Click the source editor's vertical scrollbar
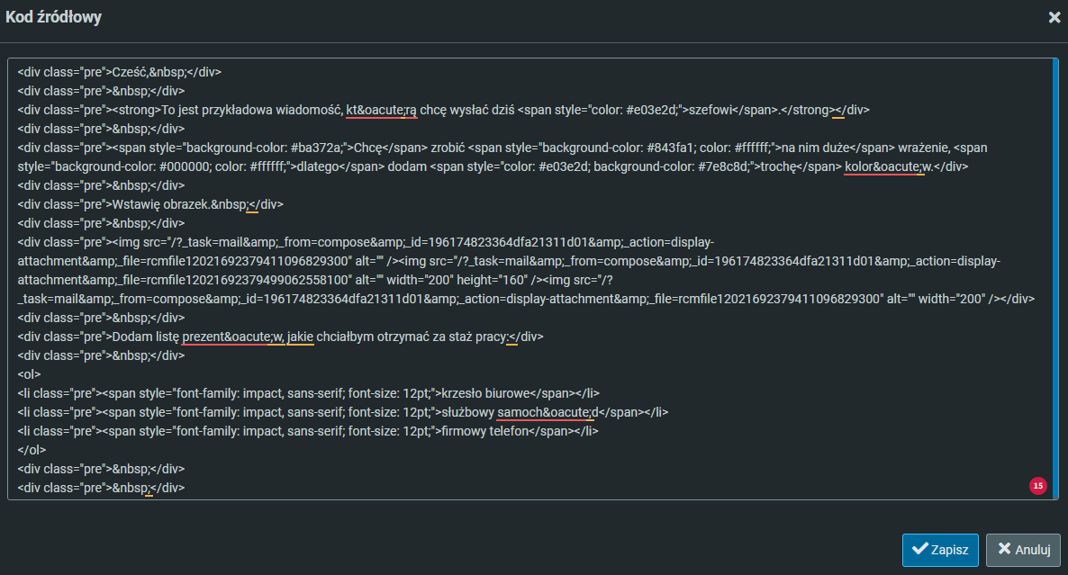Screen dimensions: 1068x575 [1055, 270]
